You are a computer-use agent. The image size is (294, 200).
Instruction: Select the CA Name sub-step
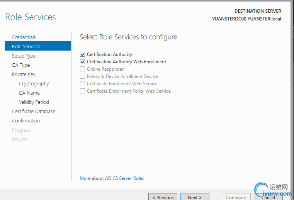click(29, 93)
